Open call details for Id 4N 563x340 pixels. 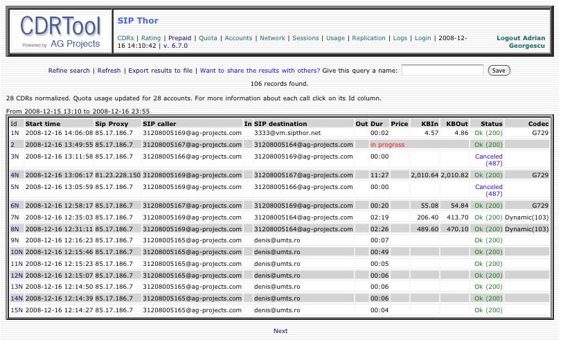coord(15,175)
